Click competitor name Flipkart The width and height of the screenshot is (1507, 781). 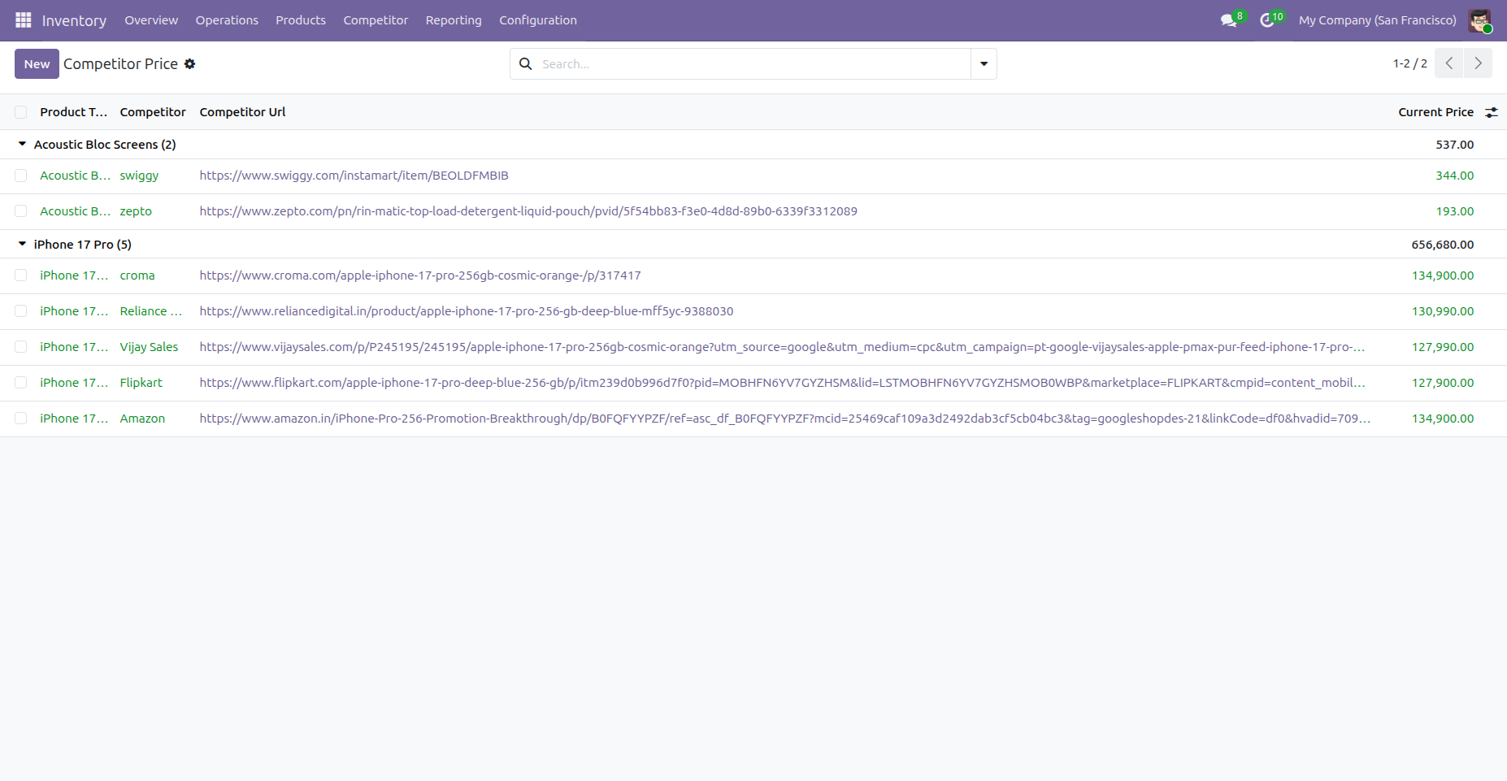pos(141,383)
